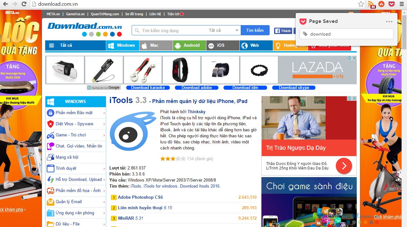
Task: Click the large iTools app logo
Action: coord(133,131)
